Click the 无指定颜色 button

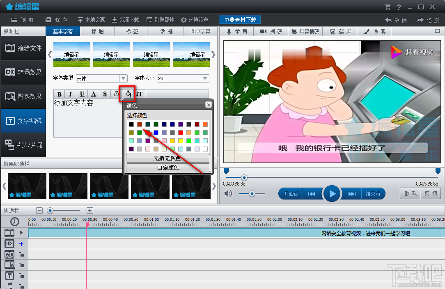(x=168, y=158)
